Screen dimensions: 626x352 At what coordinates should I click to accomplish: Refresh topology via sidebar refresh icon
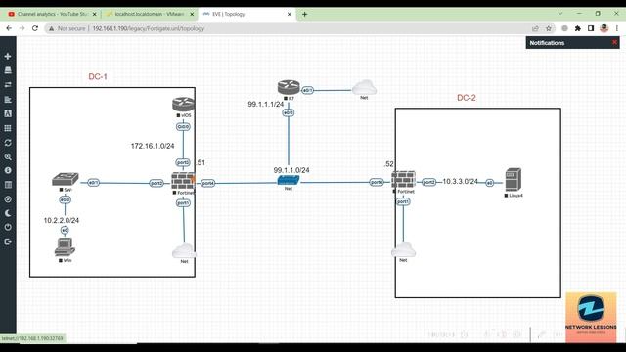coord(8,143)
